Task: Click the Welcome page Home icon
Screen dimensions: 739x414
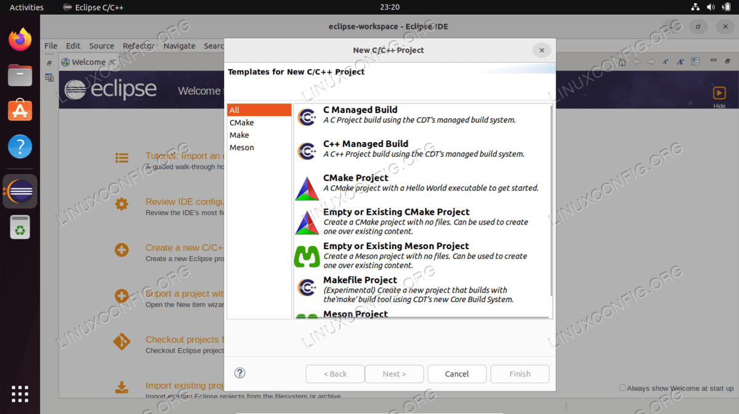Action: [x=623, y=62]
